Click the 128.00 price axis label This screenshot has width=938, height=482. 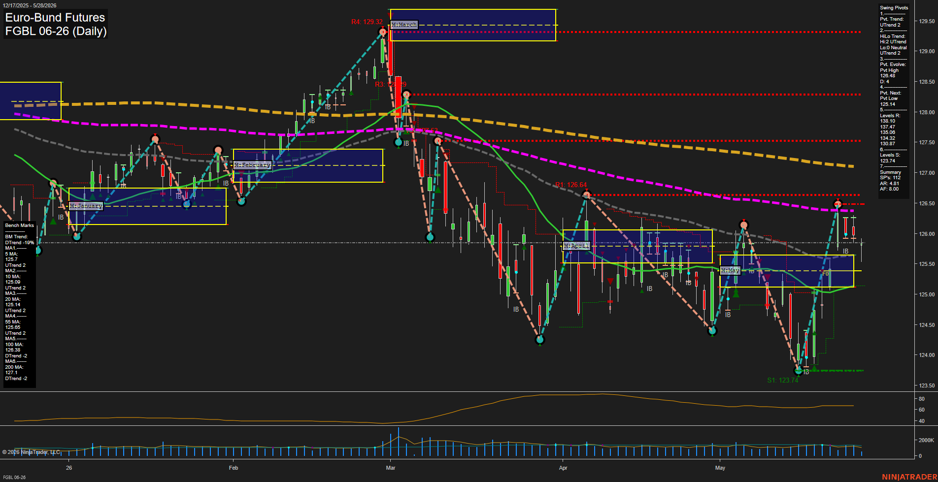click(x=927, y=112)
